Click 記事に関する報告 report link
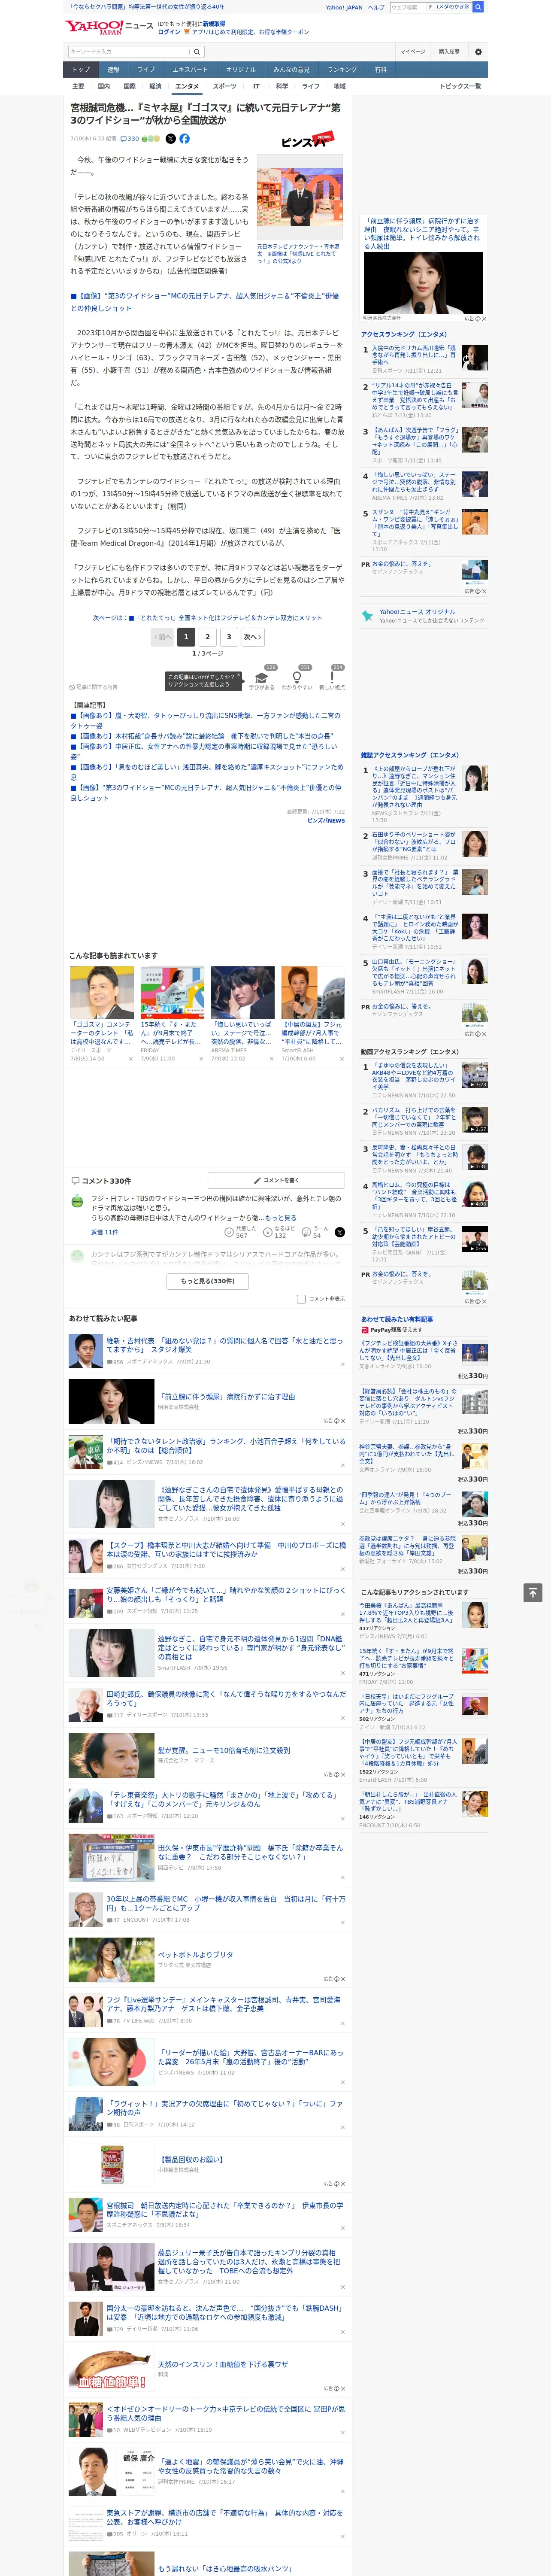This screenshot has width=551, height=2576. click(x=94, y=687)
